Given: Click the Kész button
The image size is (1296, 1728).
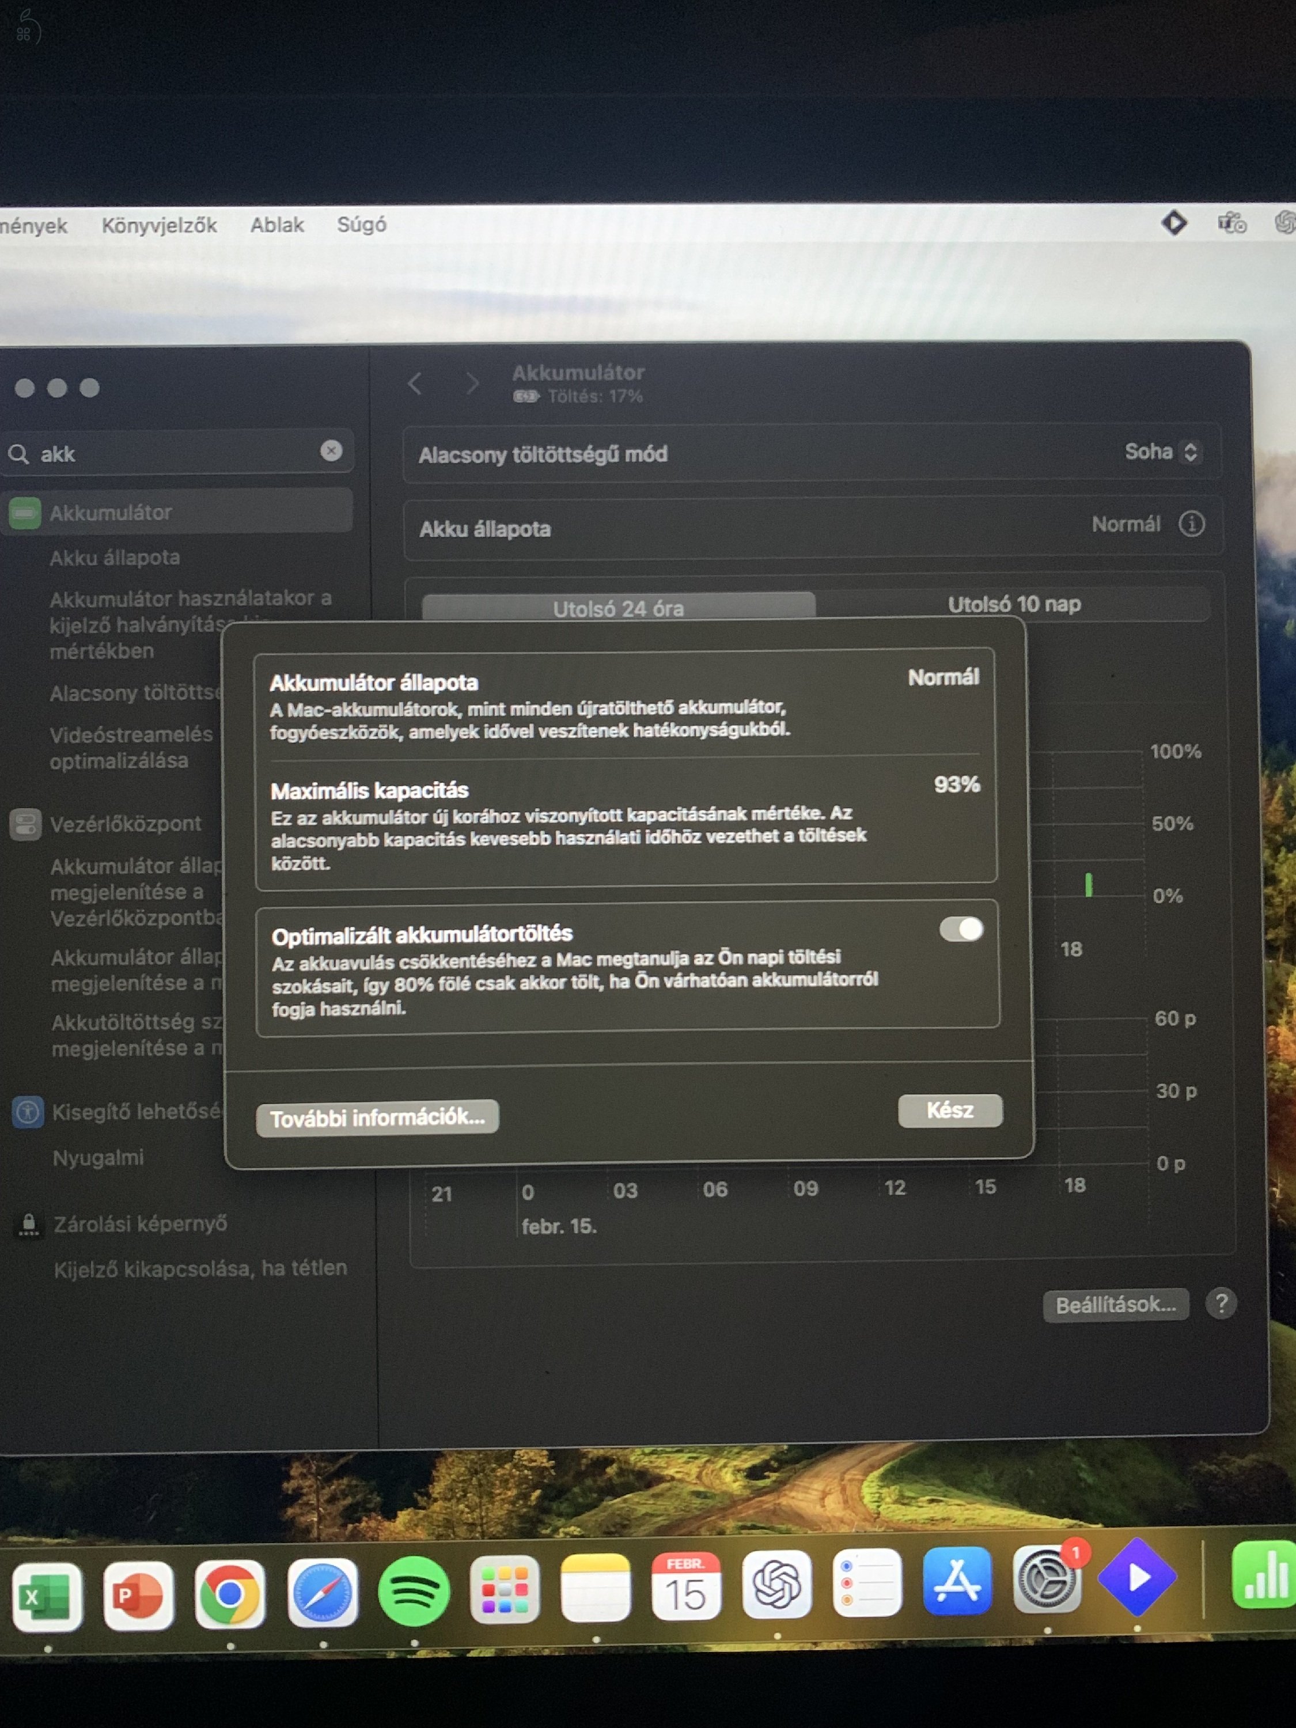Looking at the screenshot, I should click(949, 1110).
